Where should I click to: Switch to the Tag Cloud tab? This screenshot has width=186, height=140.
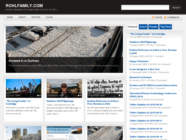click(166, 27)
